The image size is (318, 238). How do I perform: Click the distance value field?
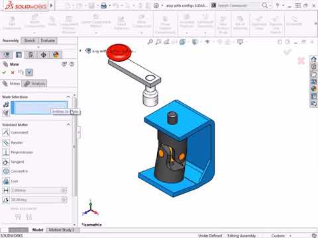36,190
